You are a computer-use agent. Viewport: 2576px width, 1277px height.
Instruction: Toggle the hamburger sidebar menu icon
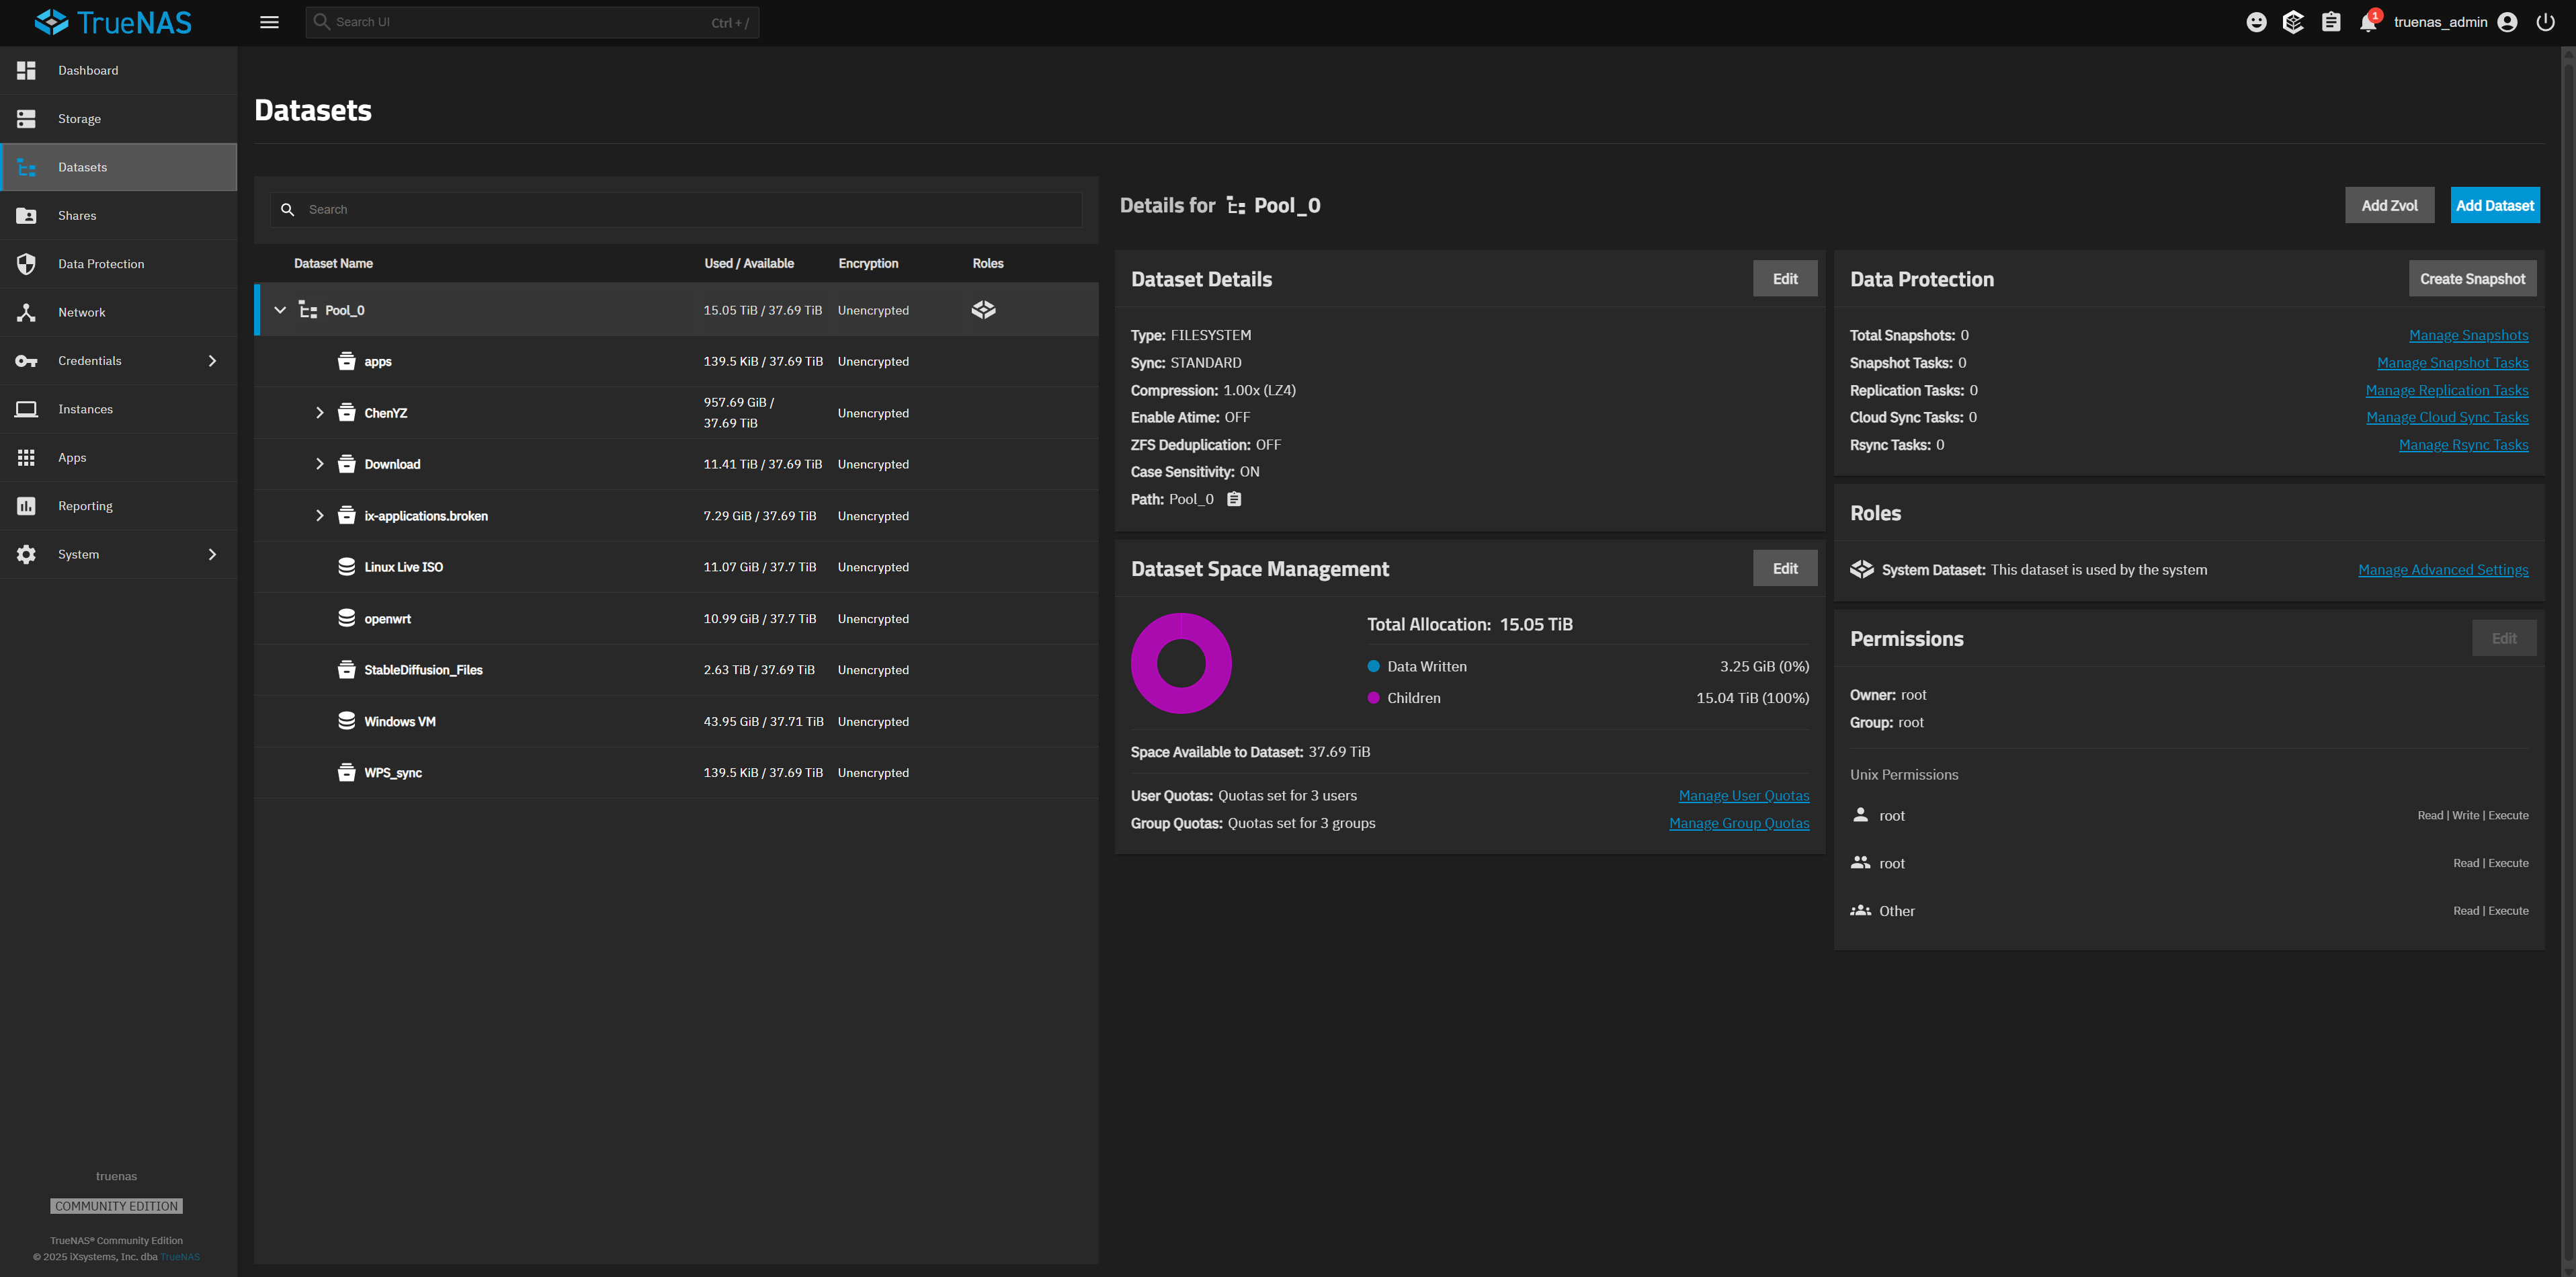pos(269,22)
